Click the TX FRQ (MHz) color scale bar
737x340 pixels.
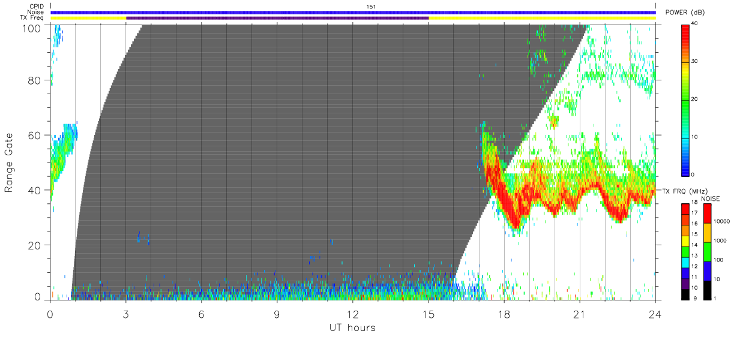point(685,252)
